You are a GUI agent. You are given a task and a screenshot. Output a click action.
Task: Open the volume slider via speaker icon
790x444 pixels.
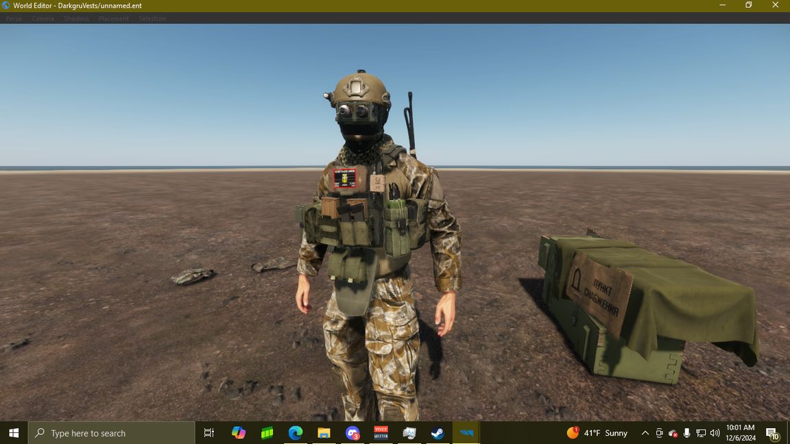(715, 432)
